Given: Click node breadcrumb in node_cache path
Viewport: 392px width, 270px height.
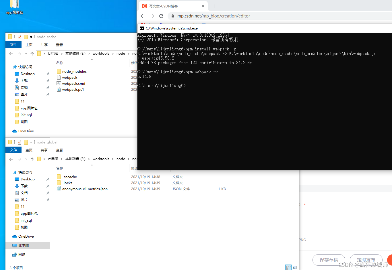Looking at the screenshot, I should (x=121, y=54).
